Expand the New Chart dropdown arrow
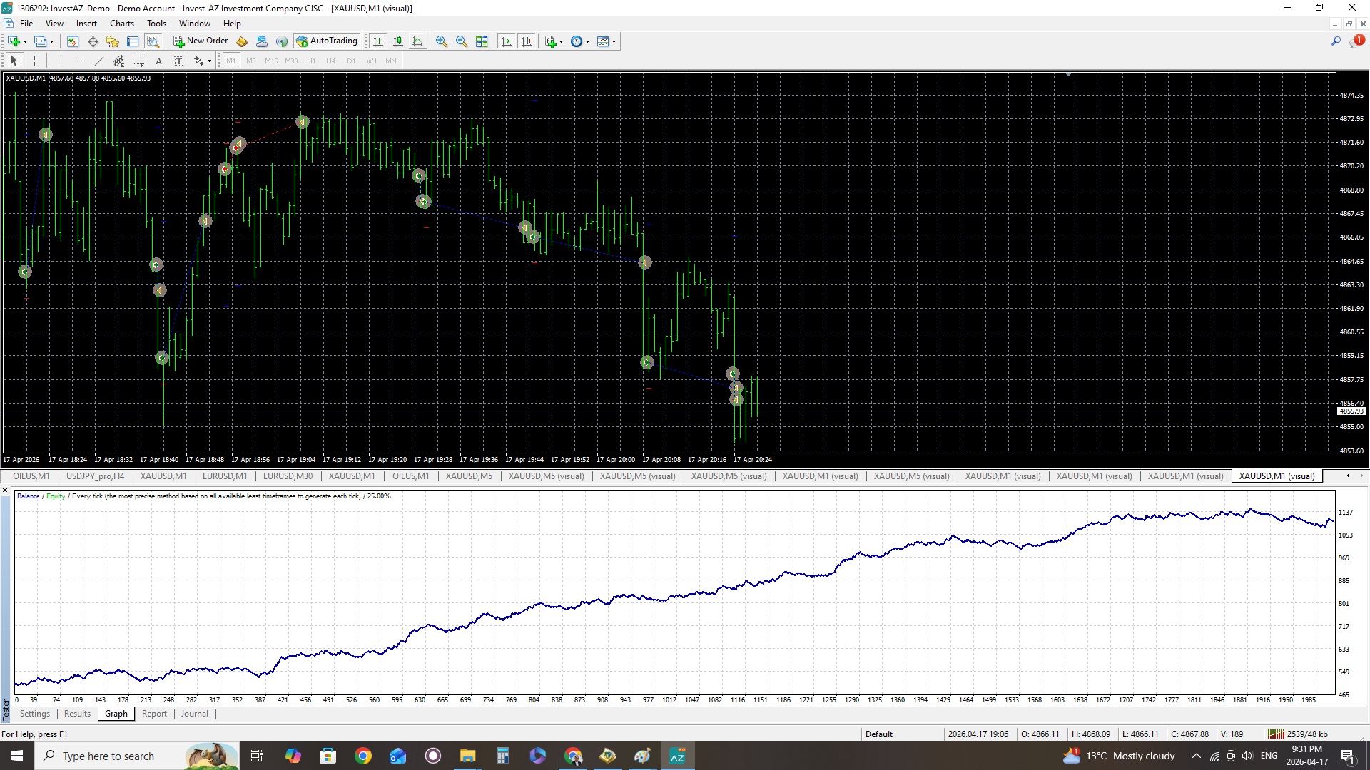 25,41
